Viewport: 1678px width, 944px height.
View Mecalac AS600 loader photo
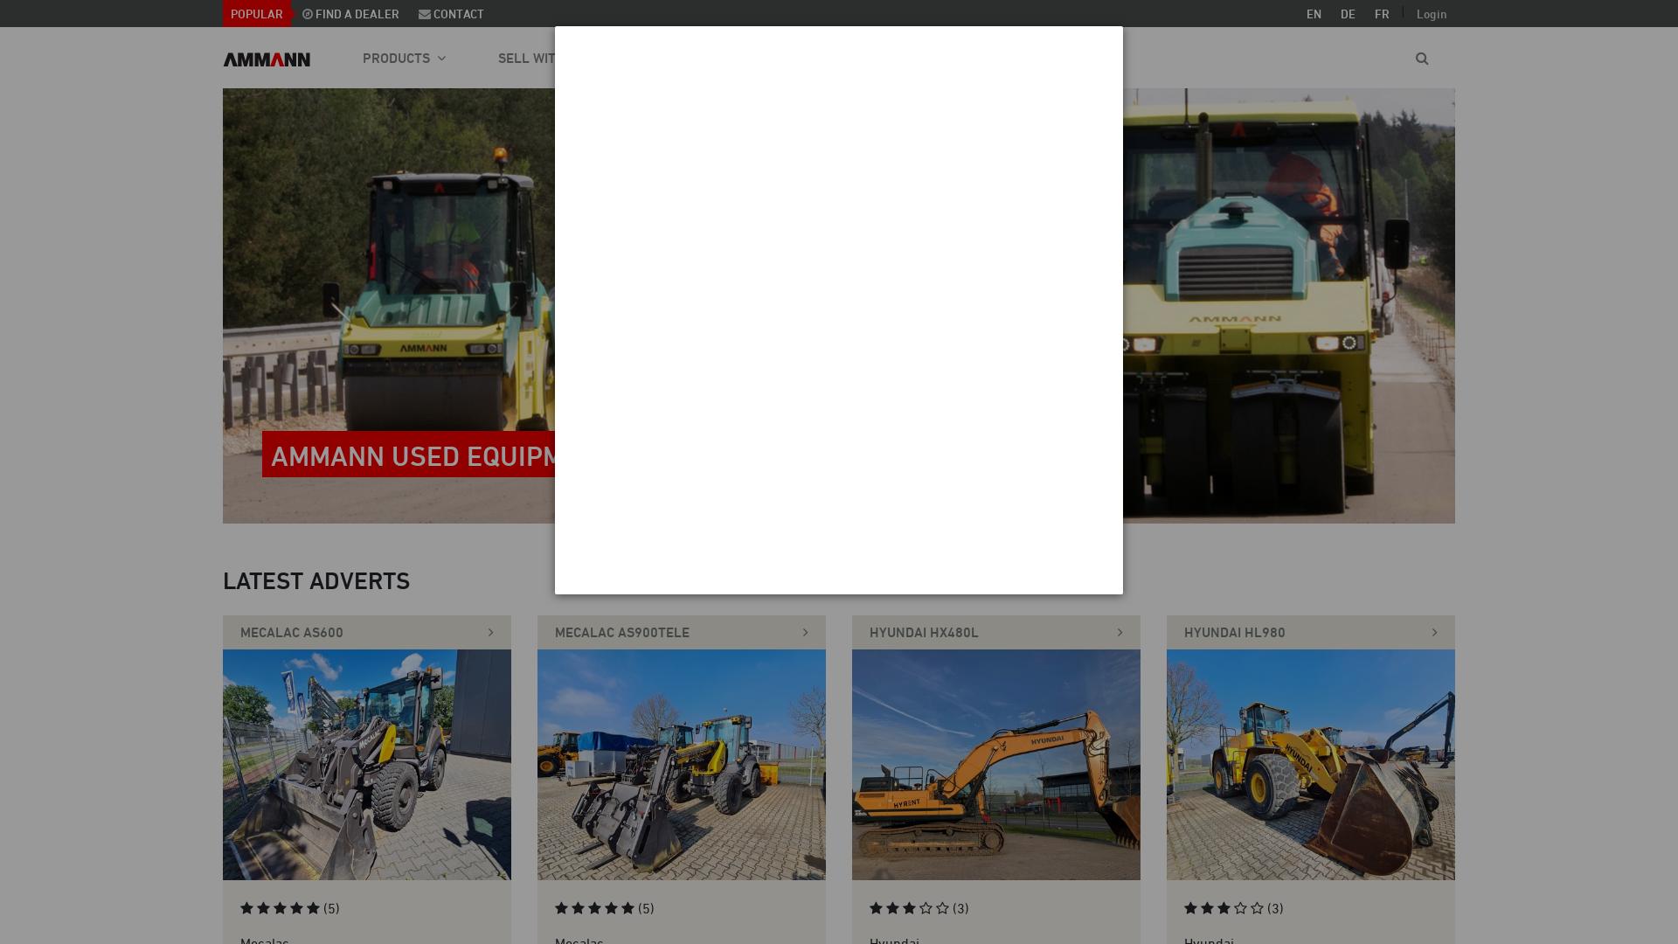pos(367,765)
